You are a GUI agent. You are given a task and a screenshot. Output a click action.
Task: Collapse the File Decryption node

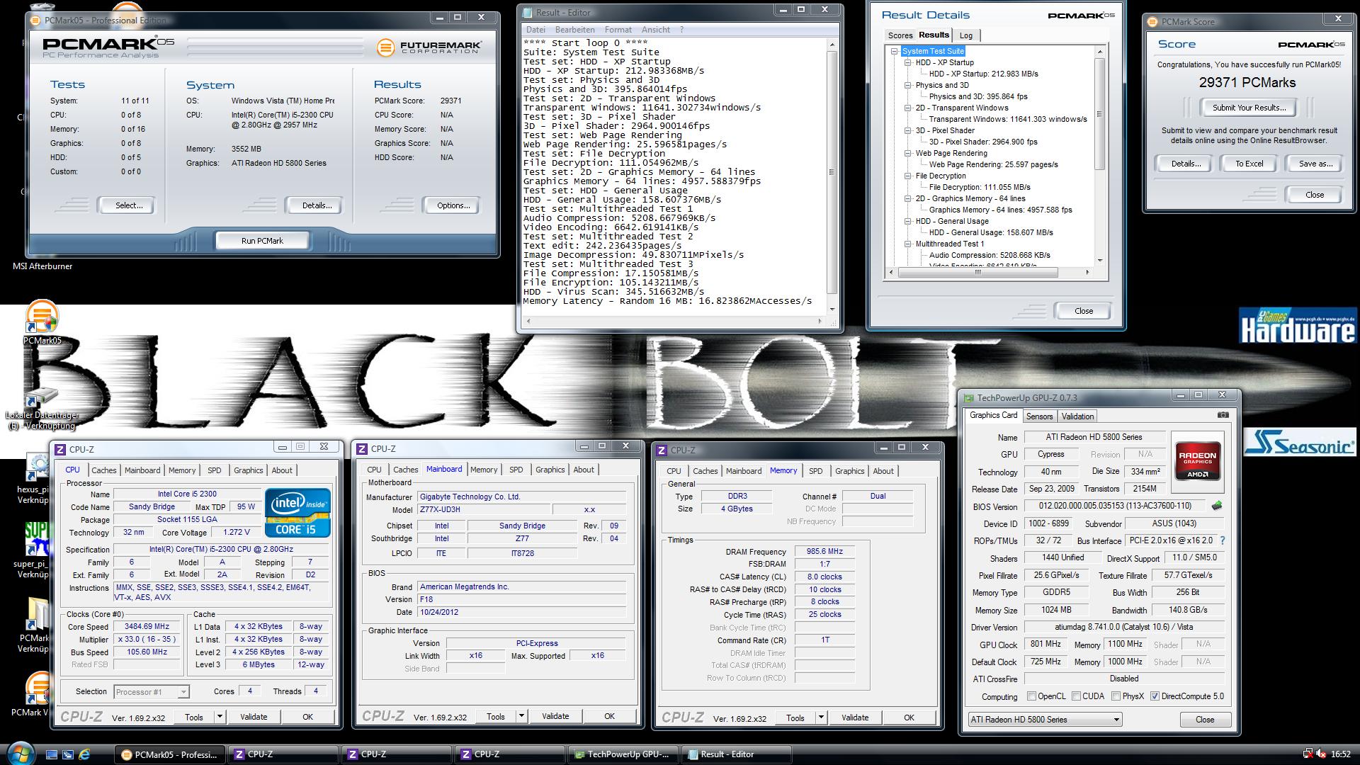tap(907, 176)
